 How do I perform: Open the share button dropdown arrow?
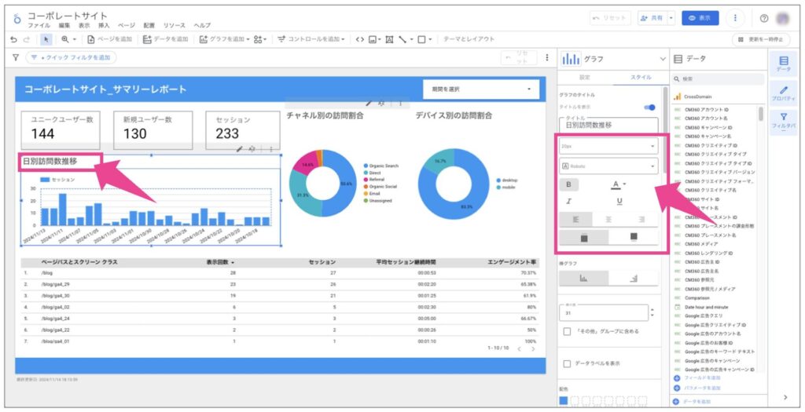pyautogui.click(x=671, y=18)
